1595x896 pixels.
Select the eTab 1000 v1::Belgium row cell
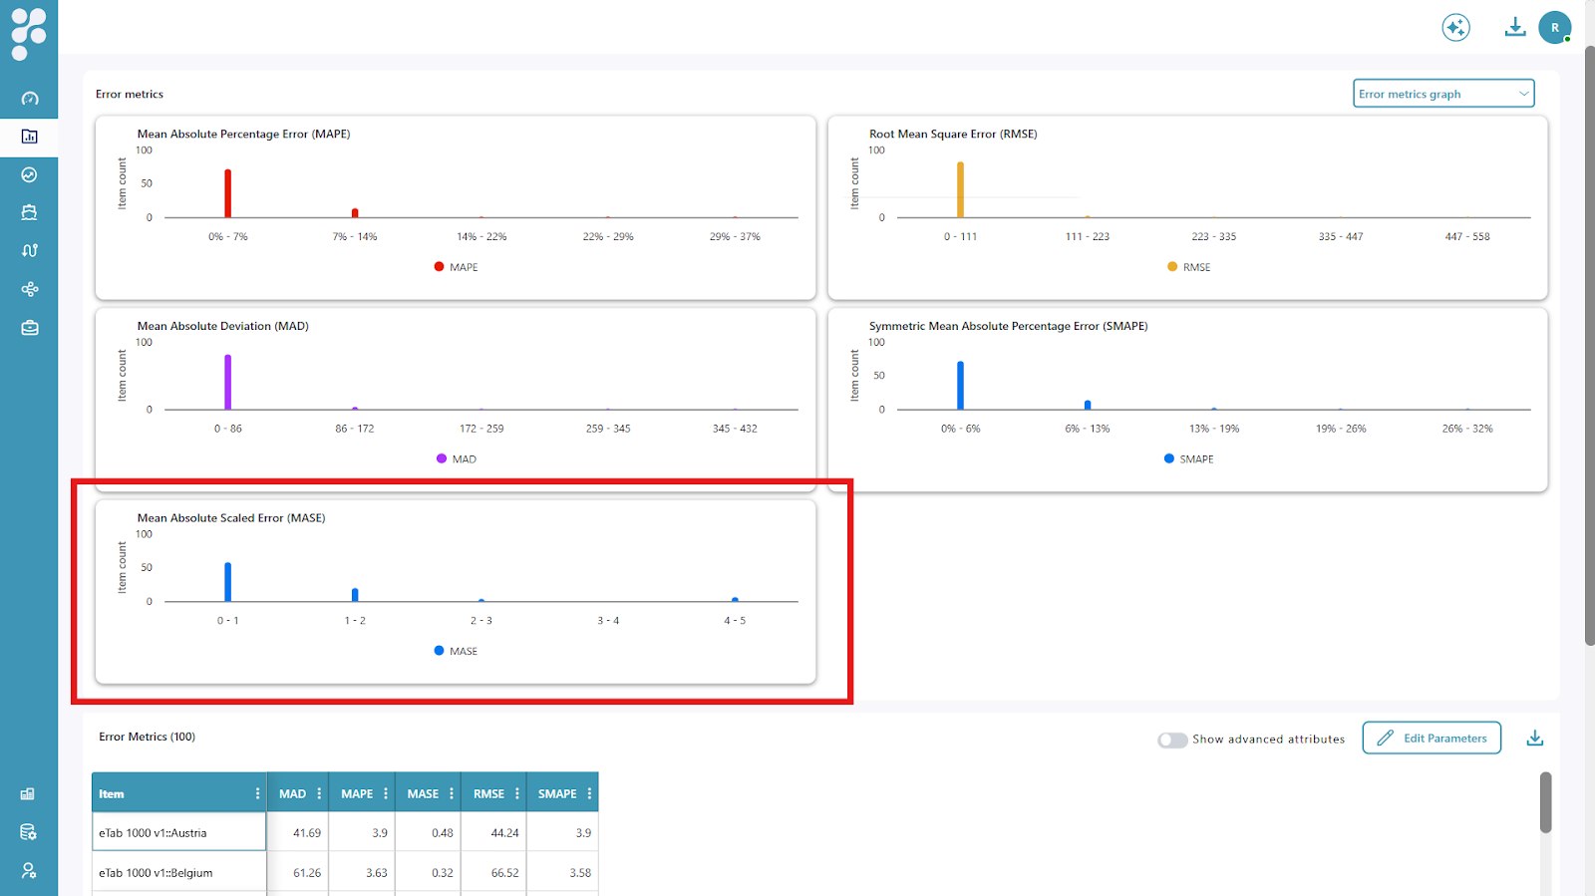coord(179,872)
